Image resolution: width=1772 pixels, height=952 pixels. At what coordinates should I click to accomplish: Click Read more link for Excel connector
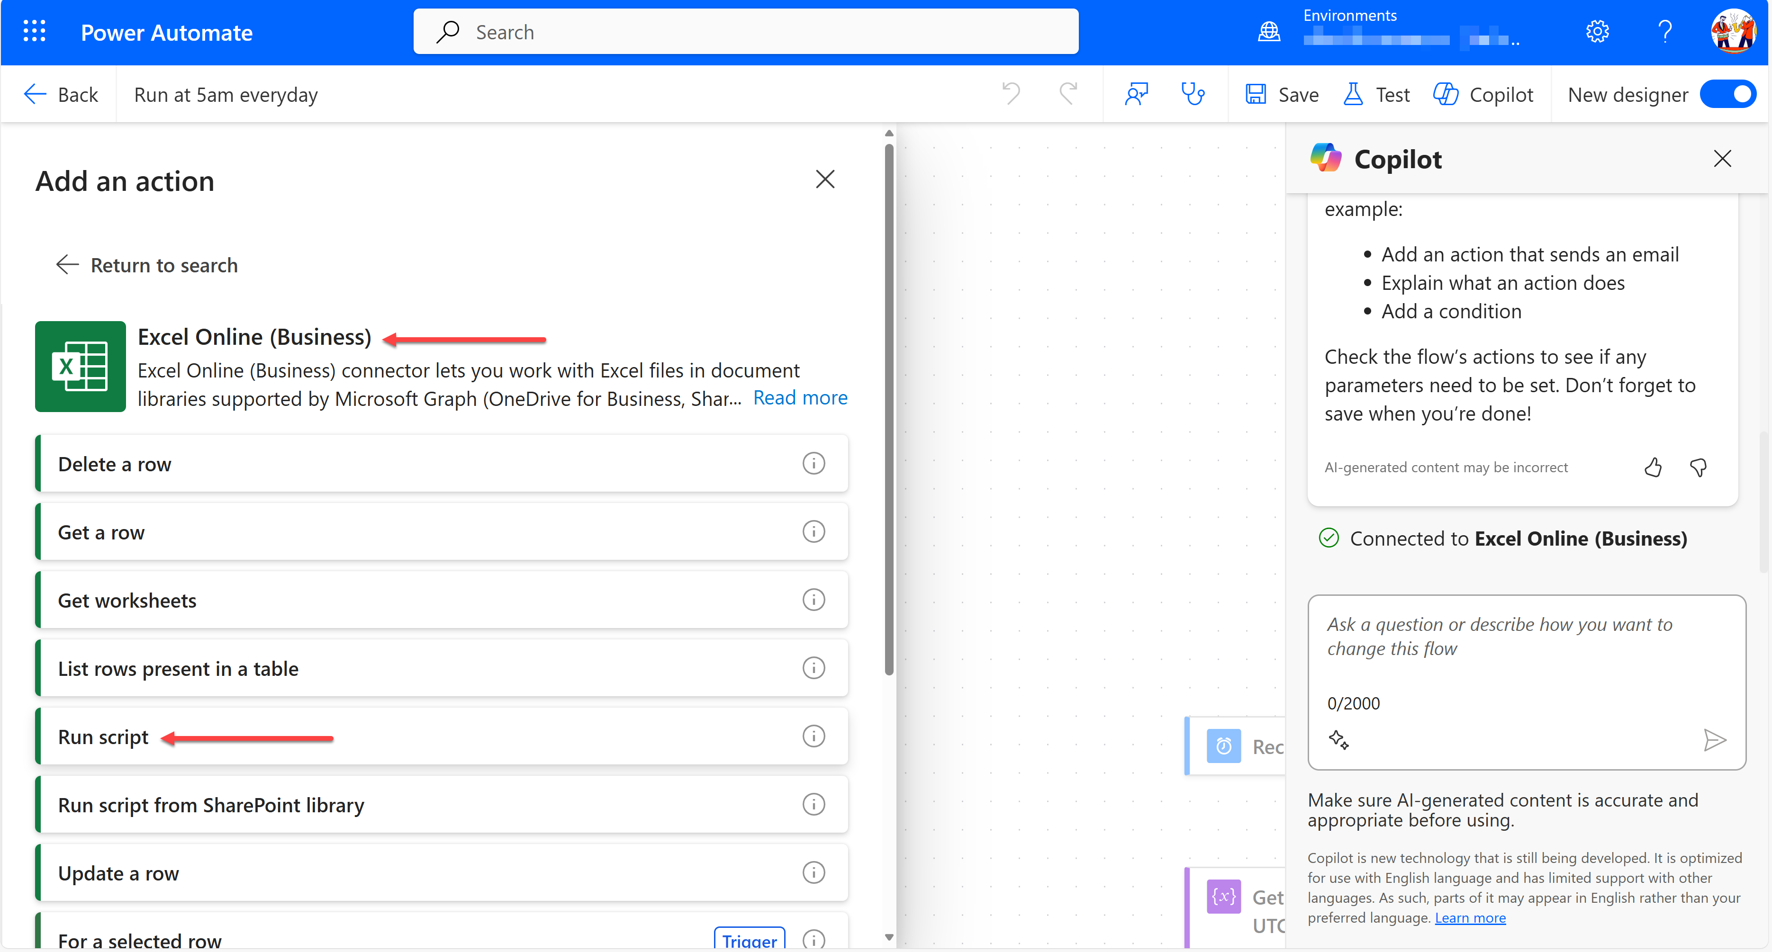pos(800,397)
